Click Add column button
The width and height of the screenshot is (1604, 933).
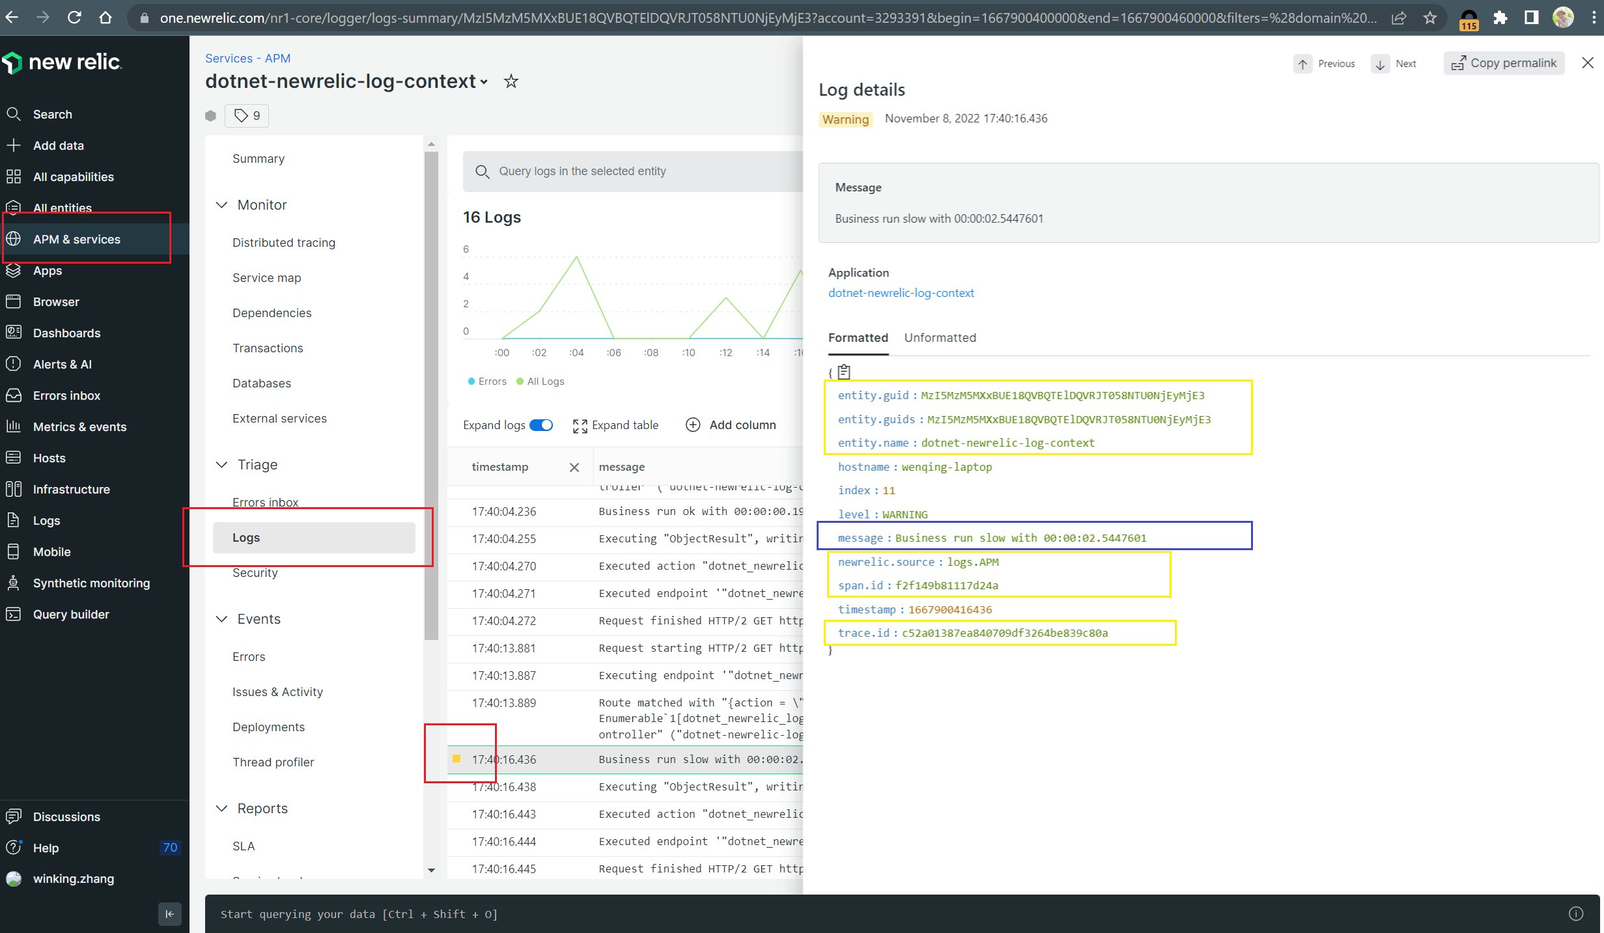click(731, 425)
